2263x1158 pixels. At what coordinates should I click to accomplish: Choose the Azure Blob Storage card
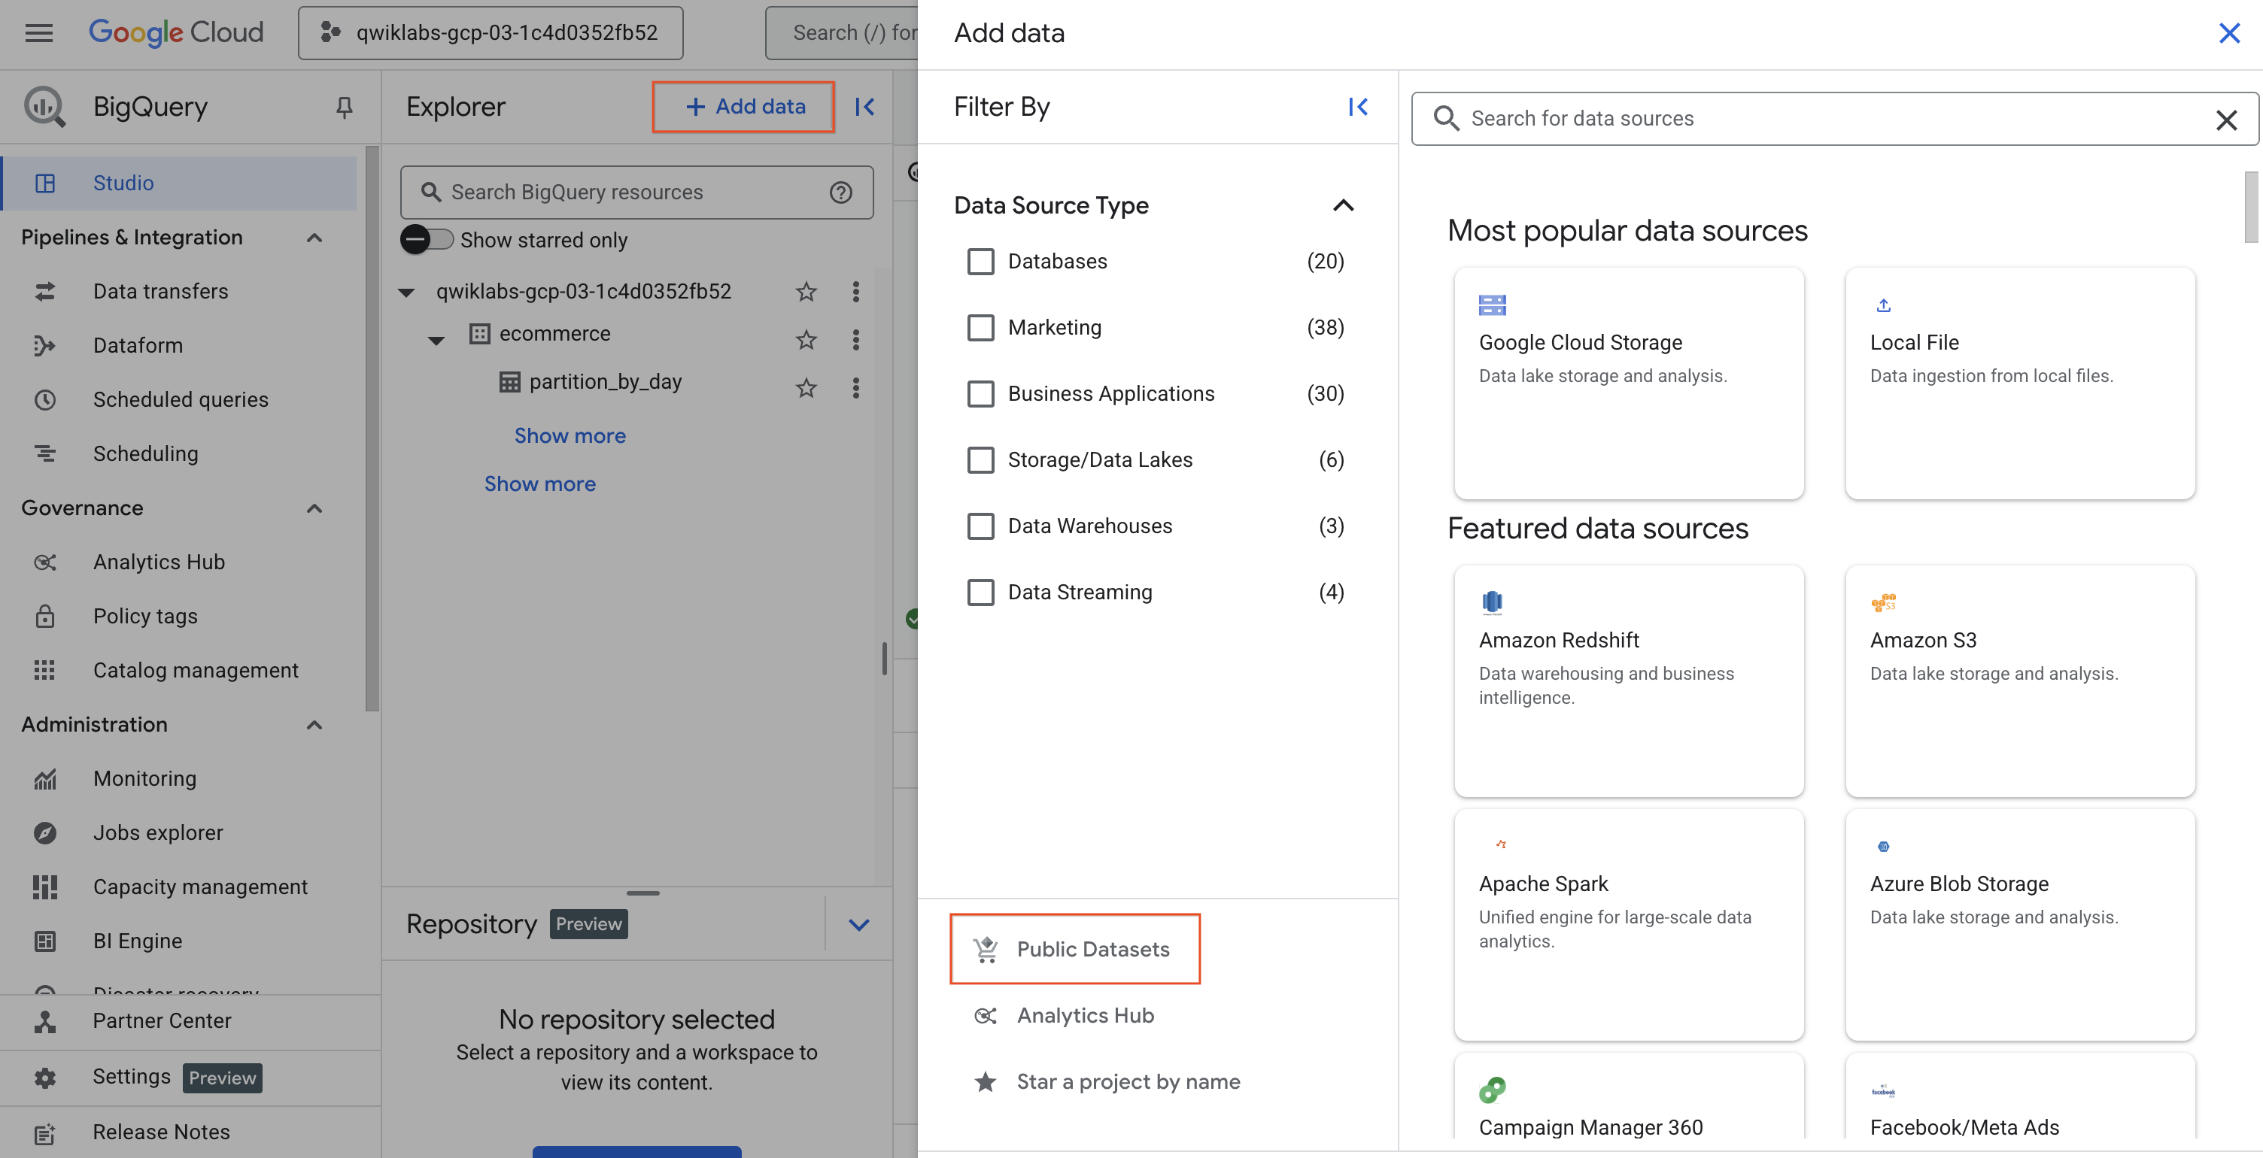(x=2020, y=924)
